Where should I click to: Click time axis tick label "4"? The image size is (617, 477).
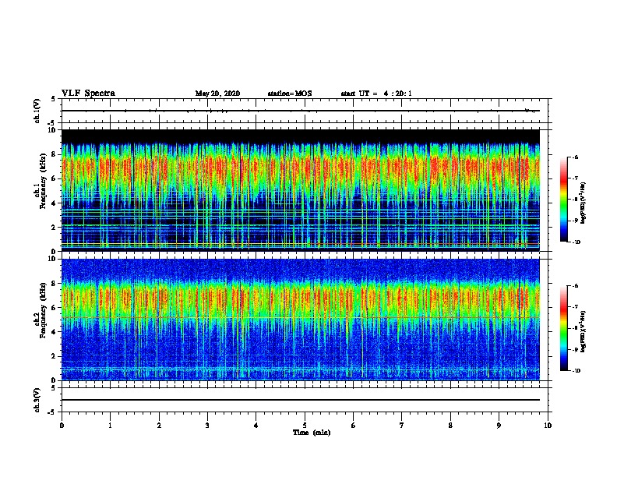tap(256, 426)
